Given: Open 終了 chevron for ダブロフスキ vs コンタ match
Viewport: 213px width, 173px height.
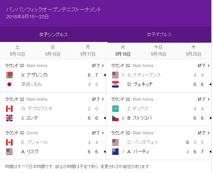Looking at the screenshot, I should coord(98,99).
